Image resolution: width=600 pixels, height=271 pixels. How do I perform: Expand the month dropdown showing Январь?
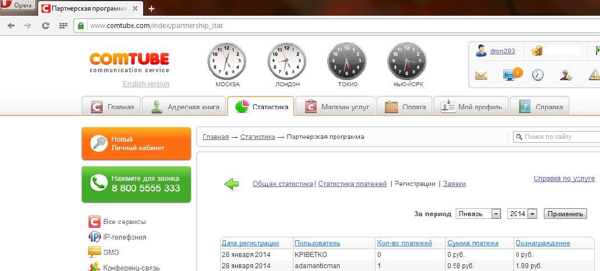[478, 214]
